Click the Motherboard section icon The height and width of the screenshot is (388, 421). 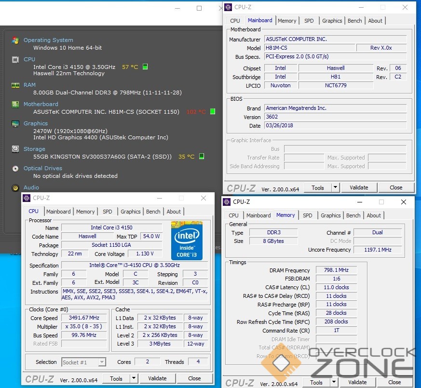(15, 105)
